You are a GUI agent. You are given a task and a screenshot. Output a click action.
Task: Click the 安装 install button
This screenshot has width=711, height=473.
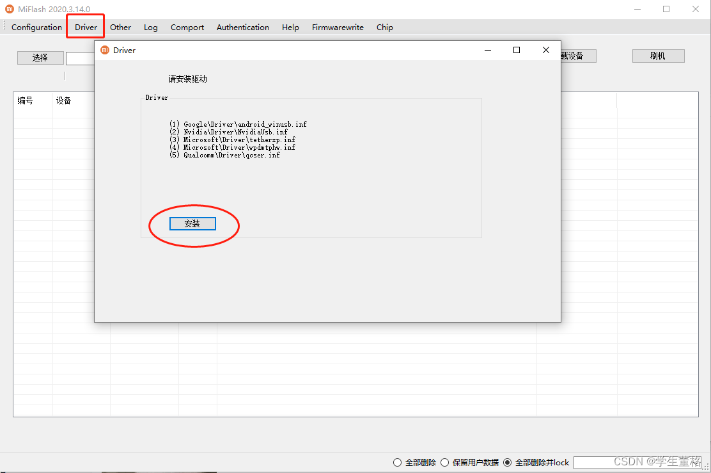[x=192, y=223]
